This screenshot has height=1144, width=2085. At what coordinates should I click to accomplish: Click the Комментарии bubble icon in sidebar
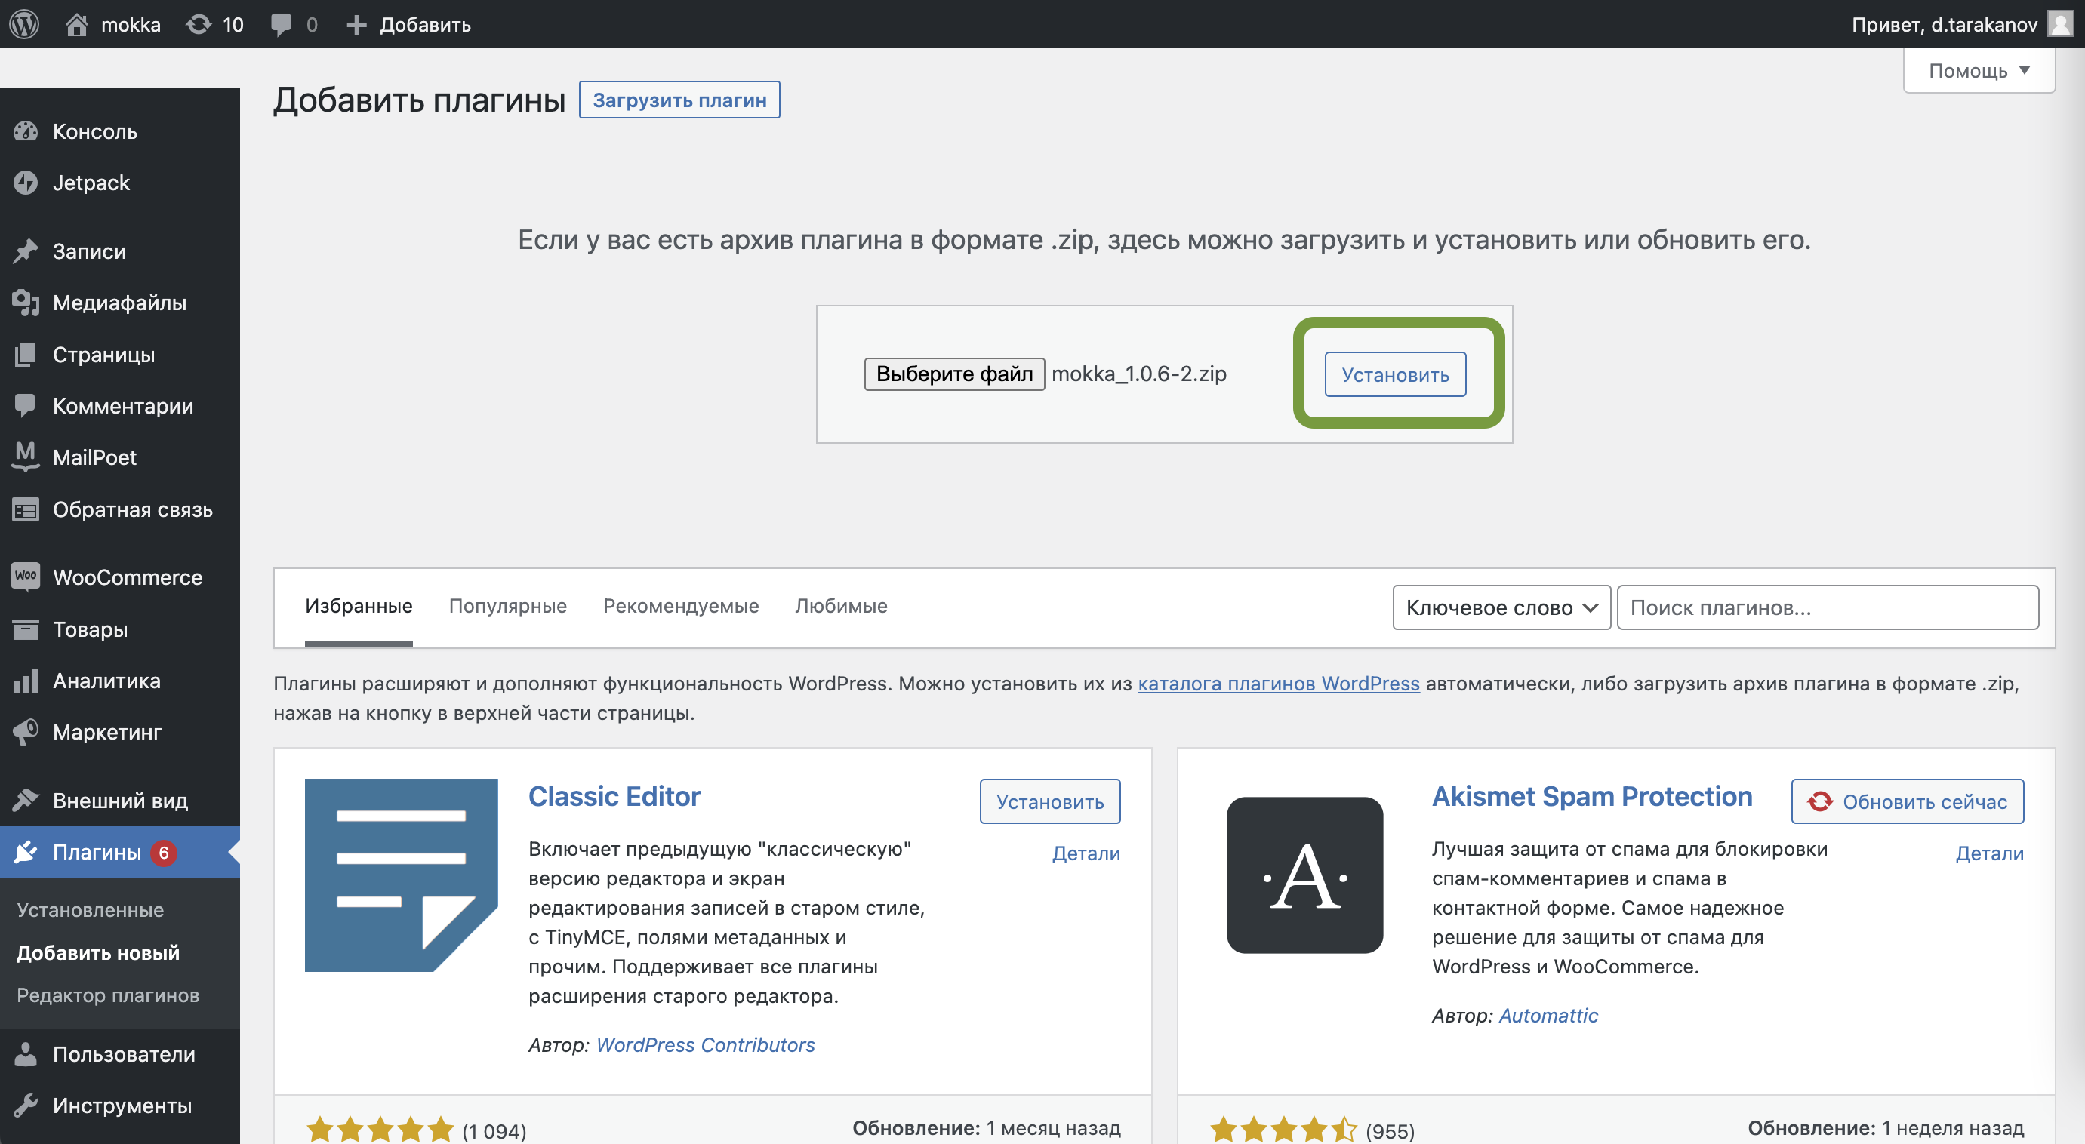click(x=26, y=405)
